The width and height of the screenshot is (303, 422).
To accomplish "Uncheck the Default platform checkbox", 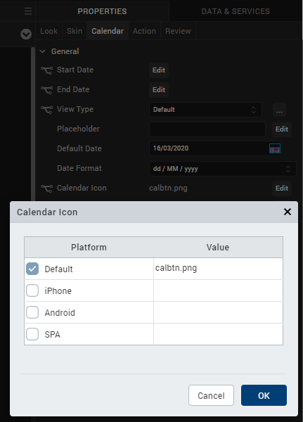I will tap(32, 269).
